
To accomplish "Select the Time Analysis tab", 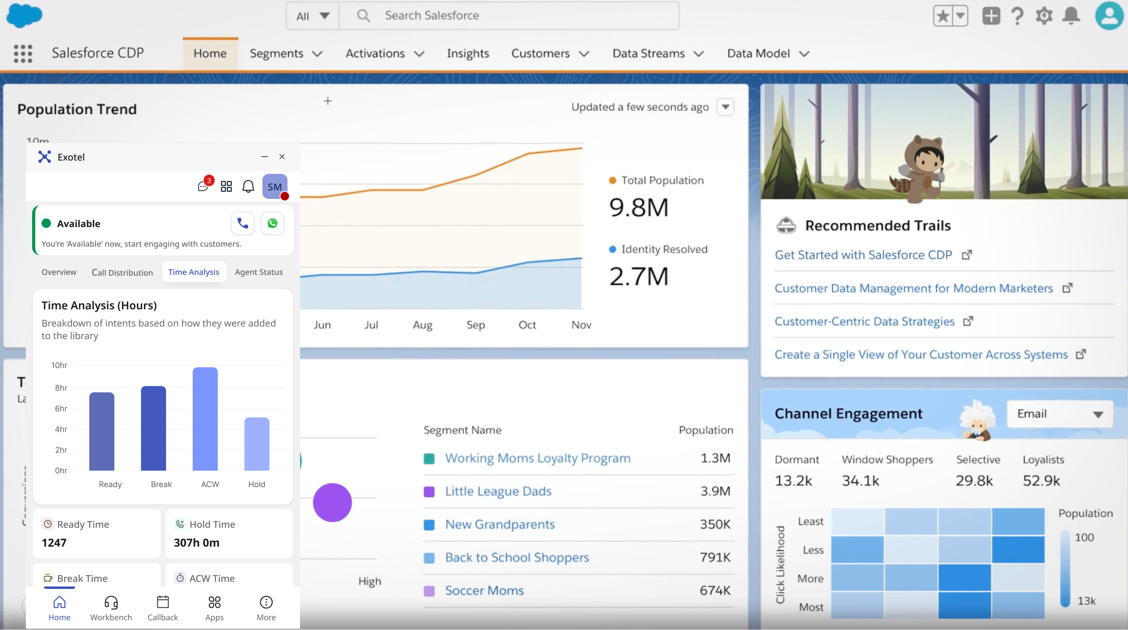I will 194,272.
